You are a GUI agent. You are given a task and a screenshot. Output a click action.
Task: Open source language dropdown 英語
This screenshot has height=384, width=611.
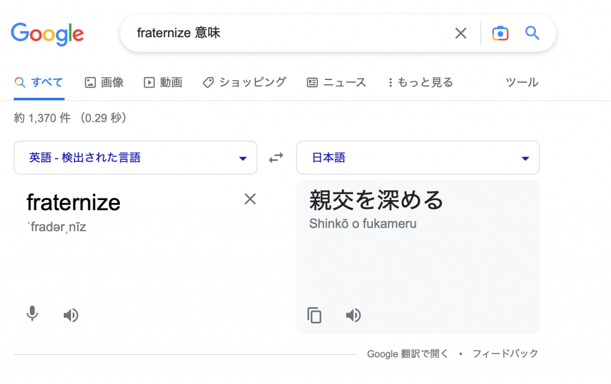tap(135, 158)
